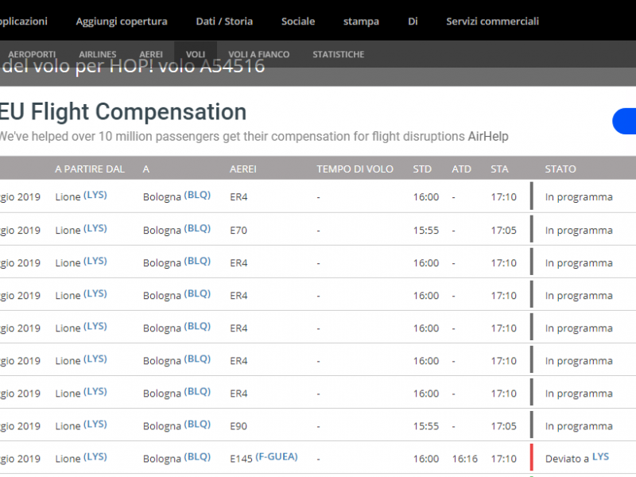This screenshot has width=636, height=477.
Task: Follow the AirHelp link in the ad
Action: click(x=488, y=136)
